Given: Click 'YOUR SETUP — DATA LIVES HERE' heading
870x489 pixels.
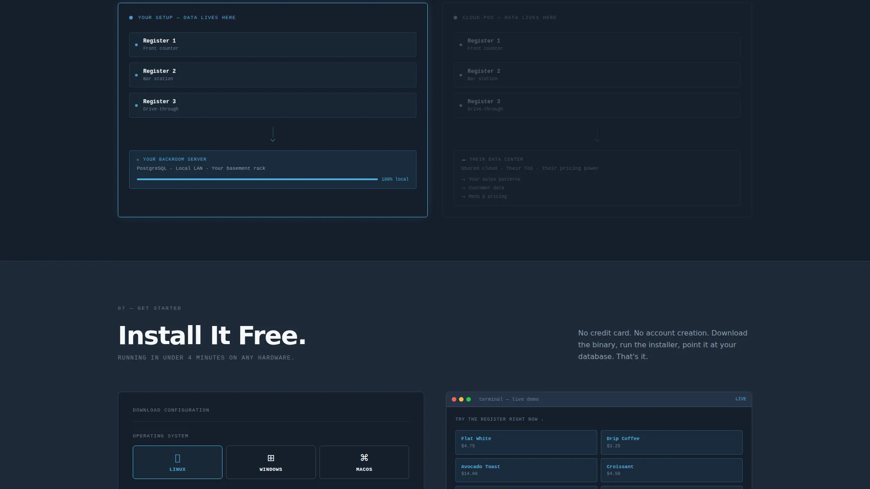Looking at the screenshot, I should coord(187,18).
